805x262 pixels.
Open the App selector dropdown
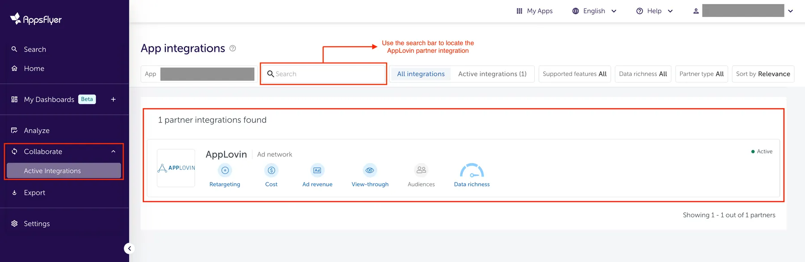point(199,74)
